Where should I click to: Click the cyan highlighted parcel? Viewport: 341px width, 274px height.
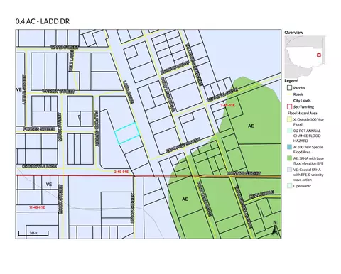click(126, 133)
